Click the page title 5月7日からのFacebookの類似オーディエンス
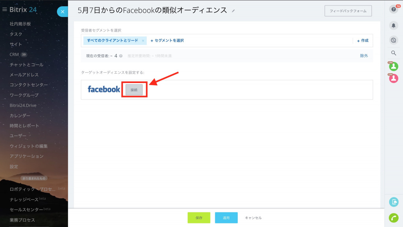The height and width of the screenshot is (227, 403). click(x=152, y=10)
